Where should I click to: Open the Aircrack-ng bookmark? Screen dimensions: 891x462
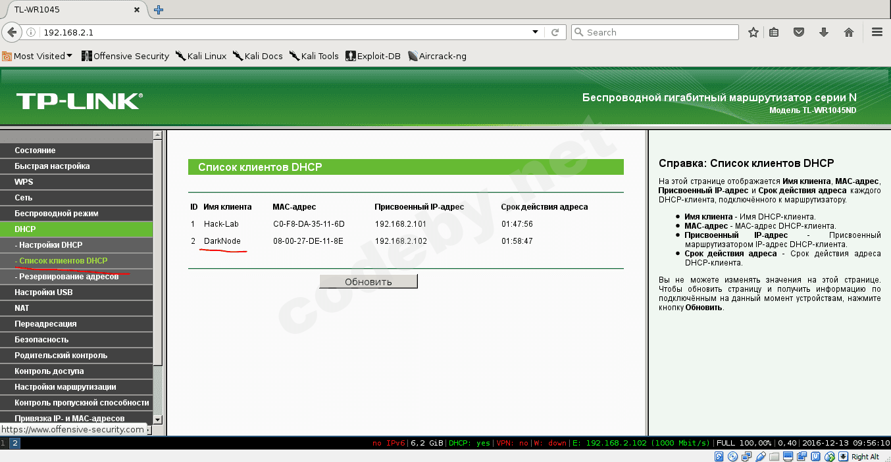click(437, 56)
